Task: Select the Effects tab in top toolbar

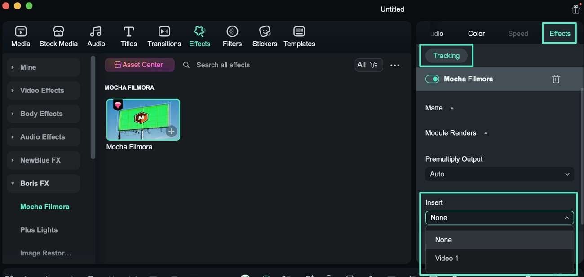Action: 199,37
